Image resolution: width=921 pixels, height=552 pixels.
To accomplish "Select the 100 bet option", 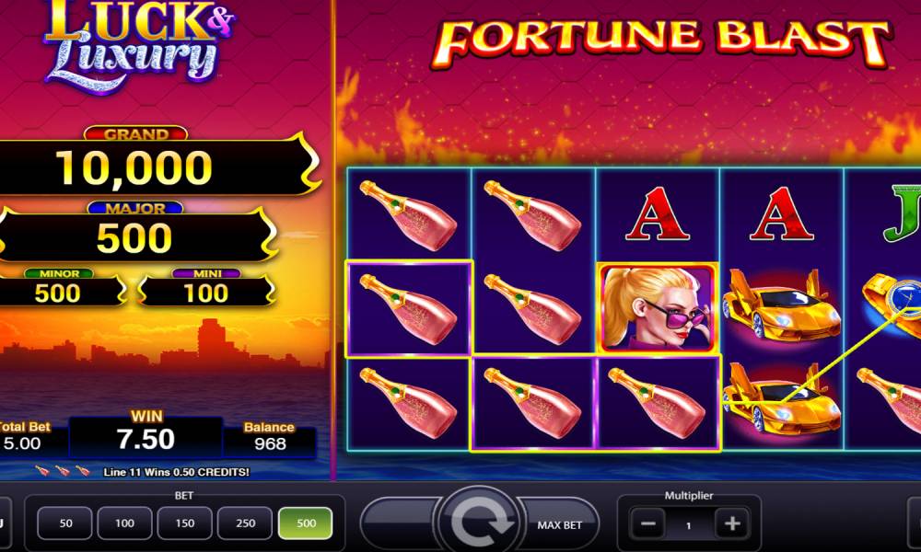I will pos(124,523).
